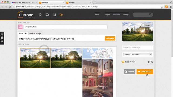The image size is (173, 97).
Task: Open the Edit Profile link
Action: point(117,15)
